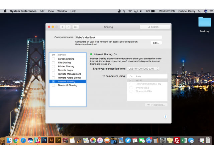The height and width of the screenshot is (154, 214).
Task: Click the Wi-Fi status icon in menu bar
Action: click(x=130, y=11)
